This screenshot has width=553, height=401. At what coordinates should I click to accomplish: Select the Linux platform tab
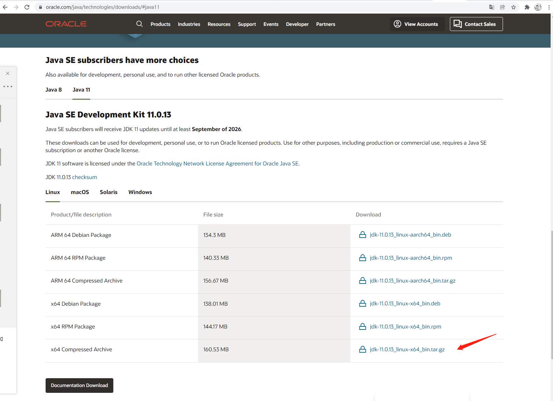(53, 192)
